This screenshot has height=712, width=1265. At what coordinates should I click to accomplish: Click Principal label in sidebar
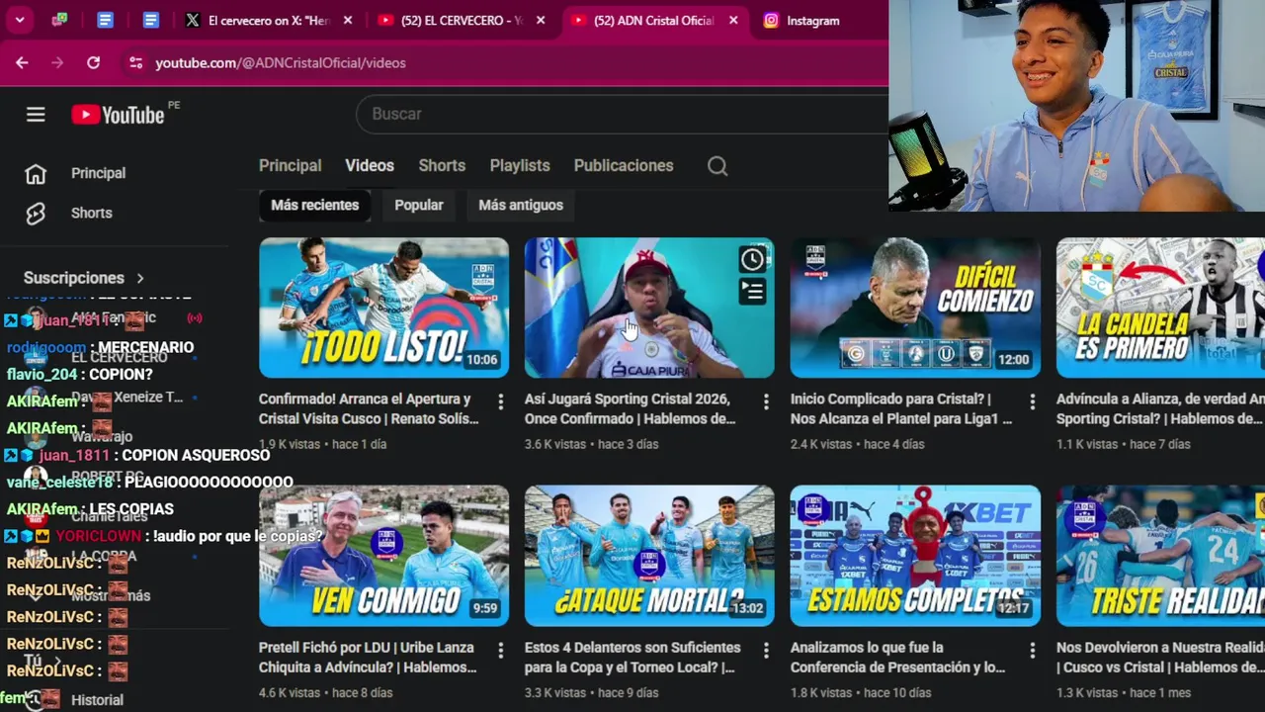click(x=98, y=173)
